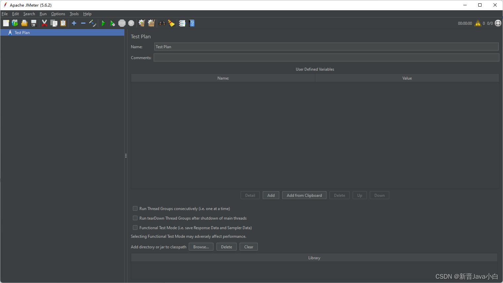The height and width of the screenshot is (283, 503).
Task: Save the test plan with disk icon
Action: (33, 23)
